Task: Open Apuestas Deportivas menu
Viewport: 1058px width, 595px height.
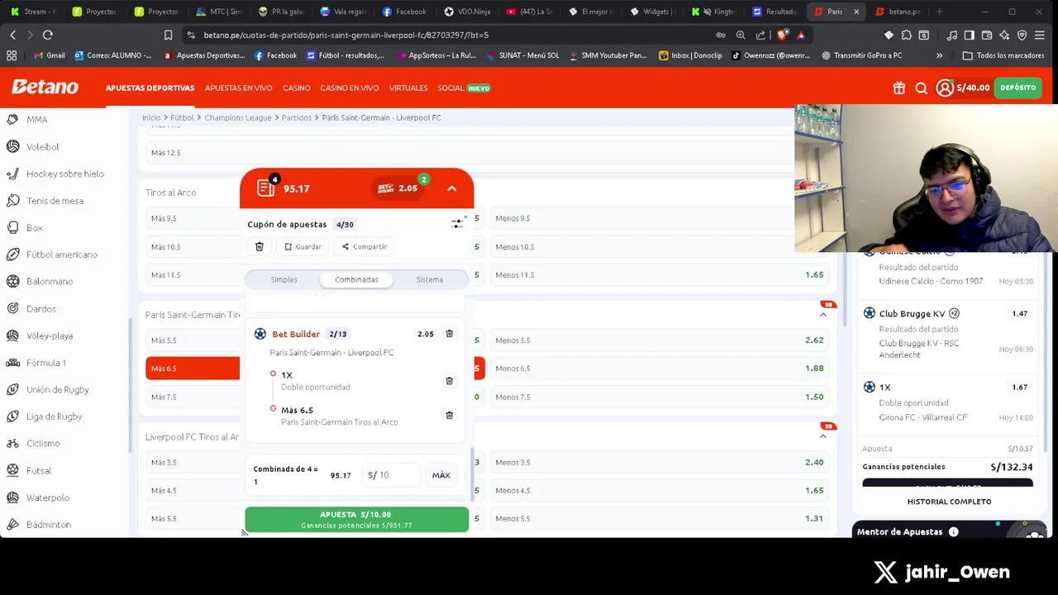Action: [150, 88]
